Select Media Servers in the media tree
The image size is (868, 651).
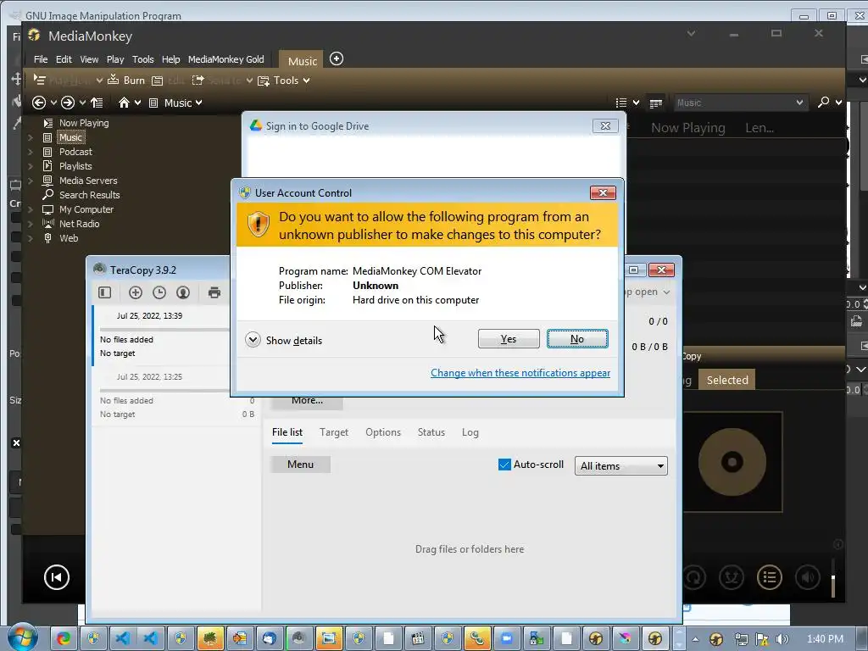(x=88, y=181)
